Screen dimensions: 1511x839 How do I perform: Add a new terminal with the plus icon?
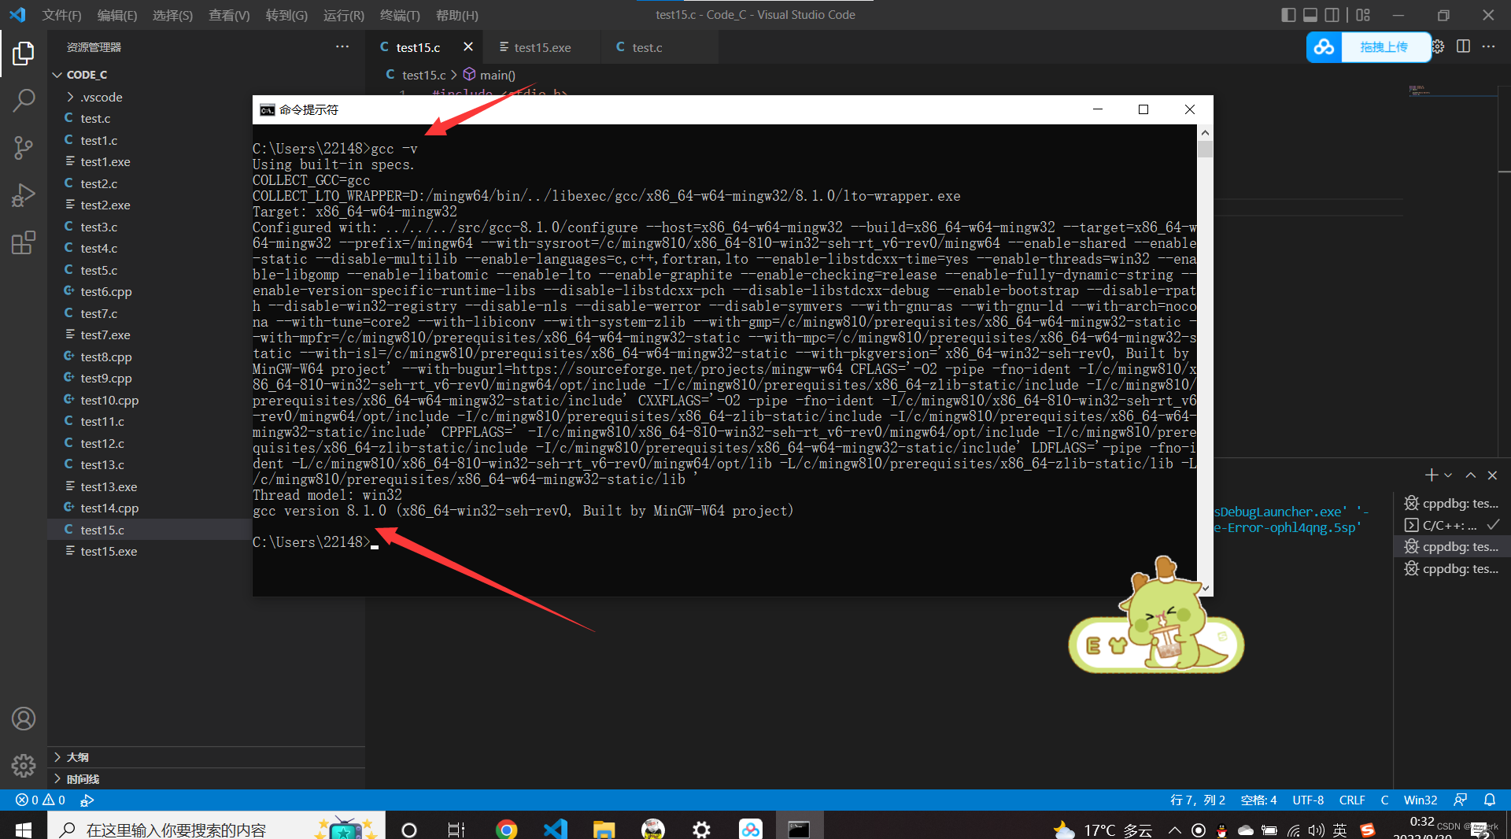[1430, 475]
